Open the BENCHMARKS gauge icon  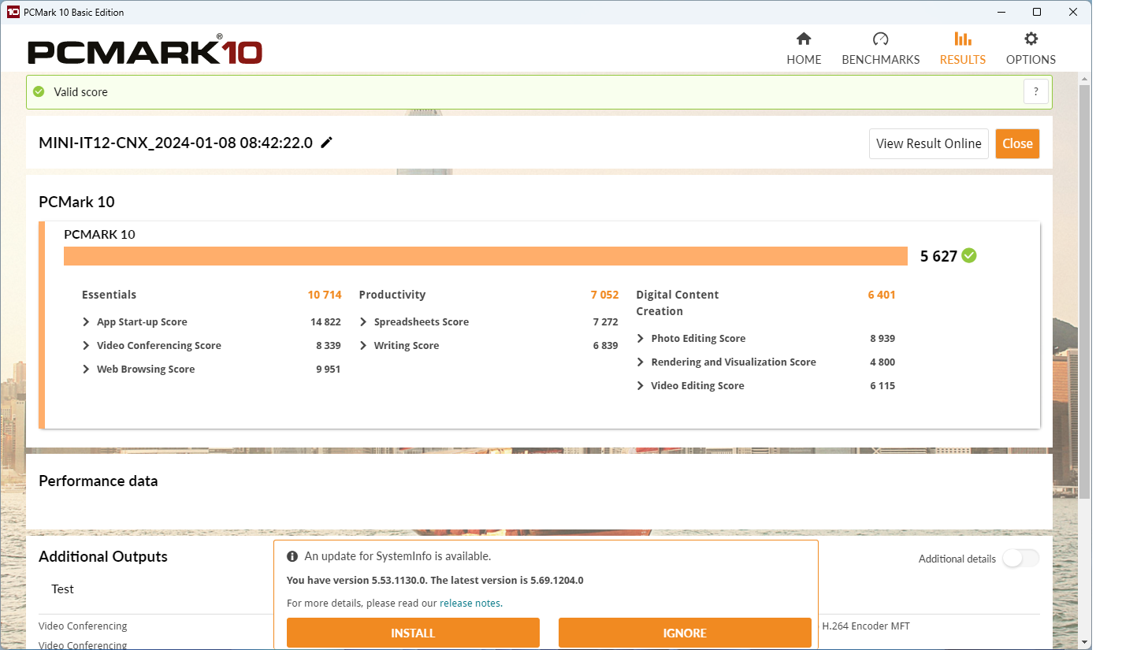click(x=880, y=39)
